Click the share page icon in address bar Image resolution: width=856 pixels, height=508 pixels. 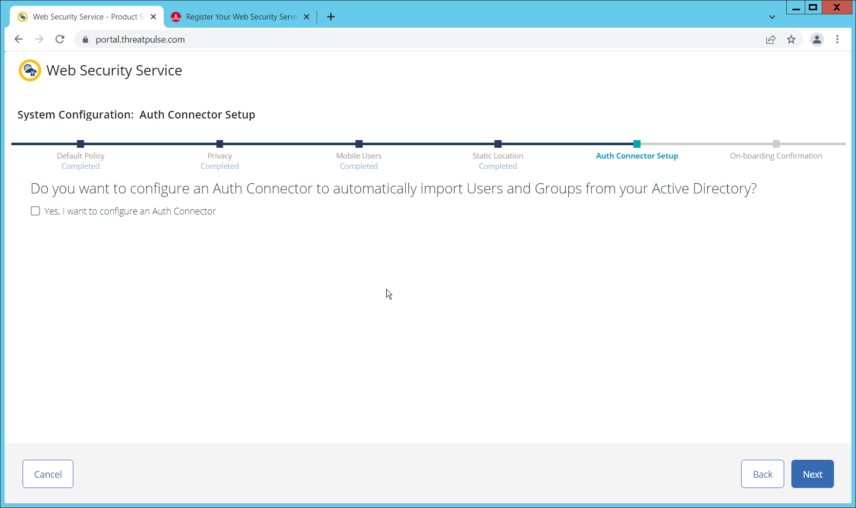(x=770, y=40)
